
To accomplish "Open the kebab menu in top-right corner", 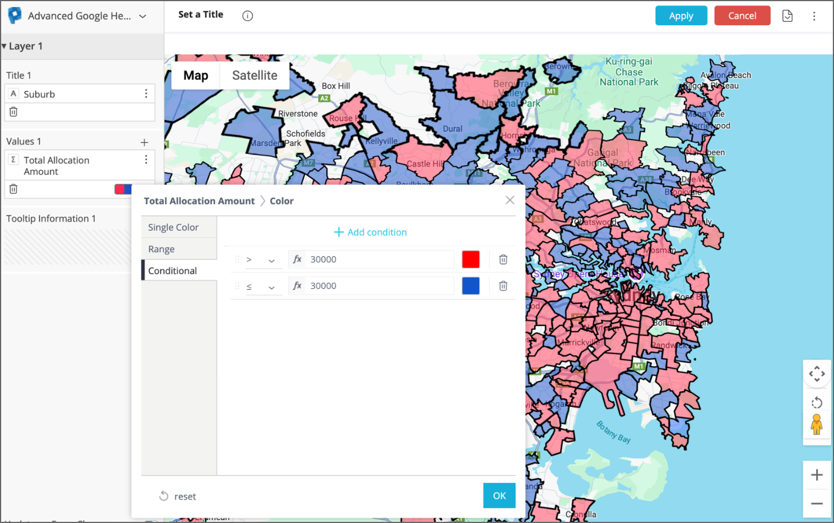I will click(814, 16).
